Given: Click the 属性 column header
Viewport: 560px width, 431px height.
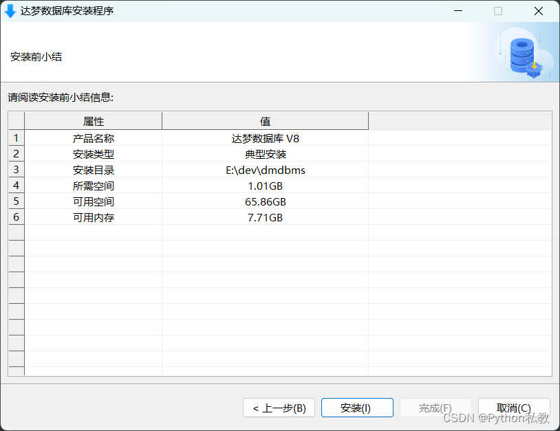Looking at the screenshot, I should click(x=93, y=121).
